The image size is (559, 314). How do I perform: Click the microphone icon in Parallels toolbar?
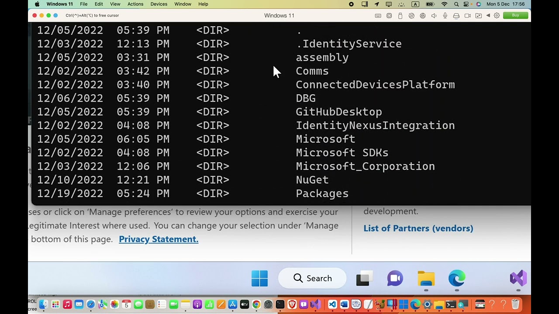pyautogui.click(x=445, y=16)
